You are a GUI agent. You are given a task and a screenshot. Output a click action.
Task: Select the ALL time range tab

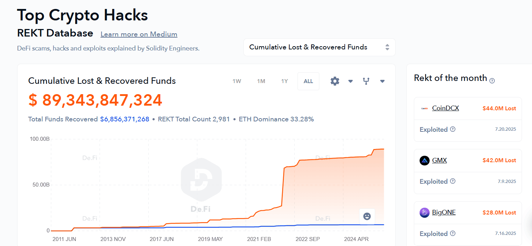click(308, 81)
